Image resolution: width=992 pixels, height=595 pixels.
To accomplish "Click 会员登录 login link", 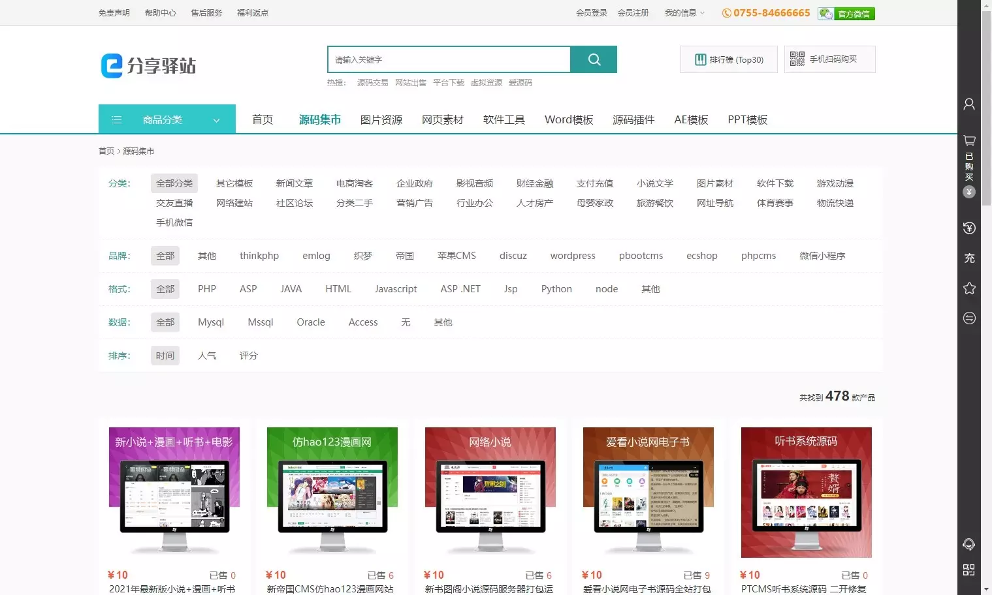I will pos(592,13).
